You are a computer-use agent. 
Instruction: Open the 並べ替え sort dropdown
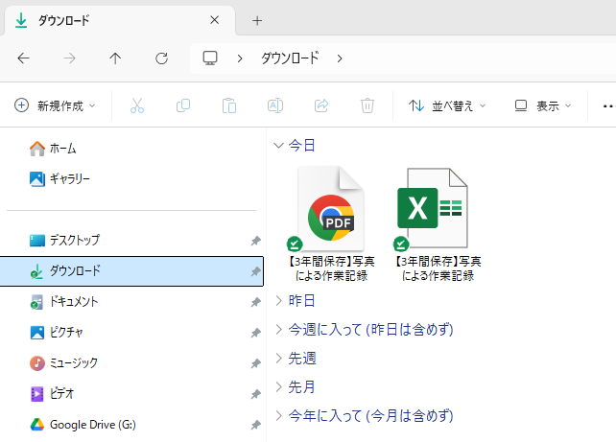click(x=447, y=105)
